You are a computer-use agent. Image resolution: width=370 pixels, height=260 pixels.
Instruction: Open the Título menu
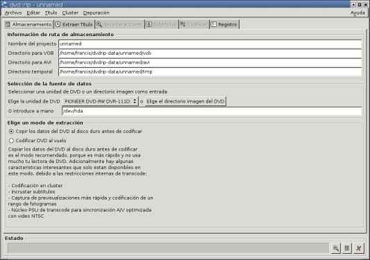pos(51,12)
